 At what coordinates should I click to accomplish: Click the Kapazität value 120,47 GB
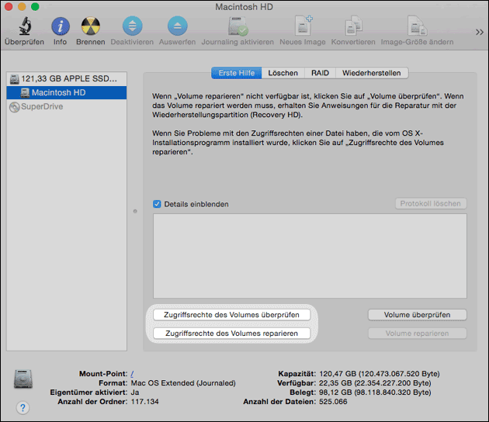pos(380,374)
